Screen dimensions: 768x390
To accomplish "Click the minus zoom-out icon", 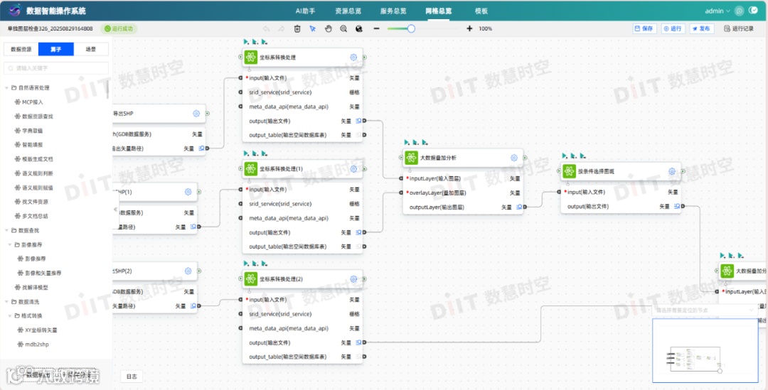I will coord(376,29).
